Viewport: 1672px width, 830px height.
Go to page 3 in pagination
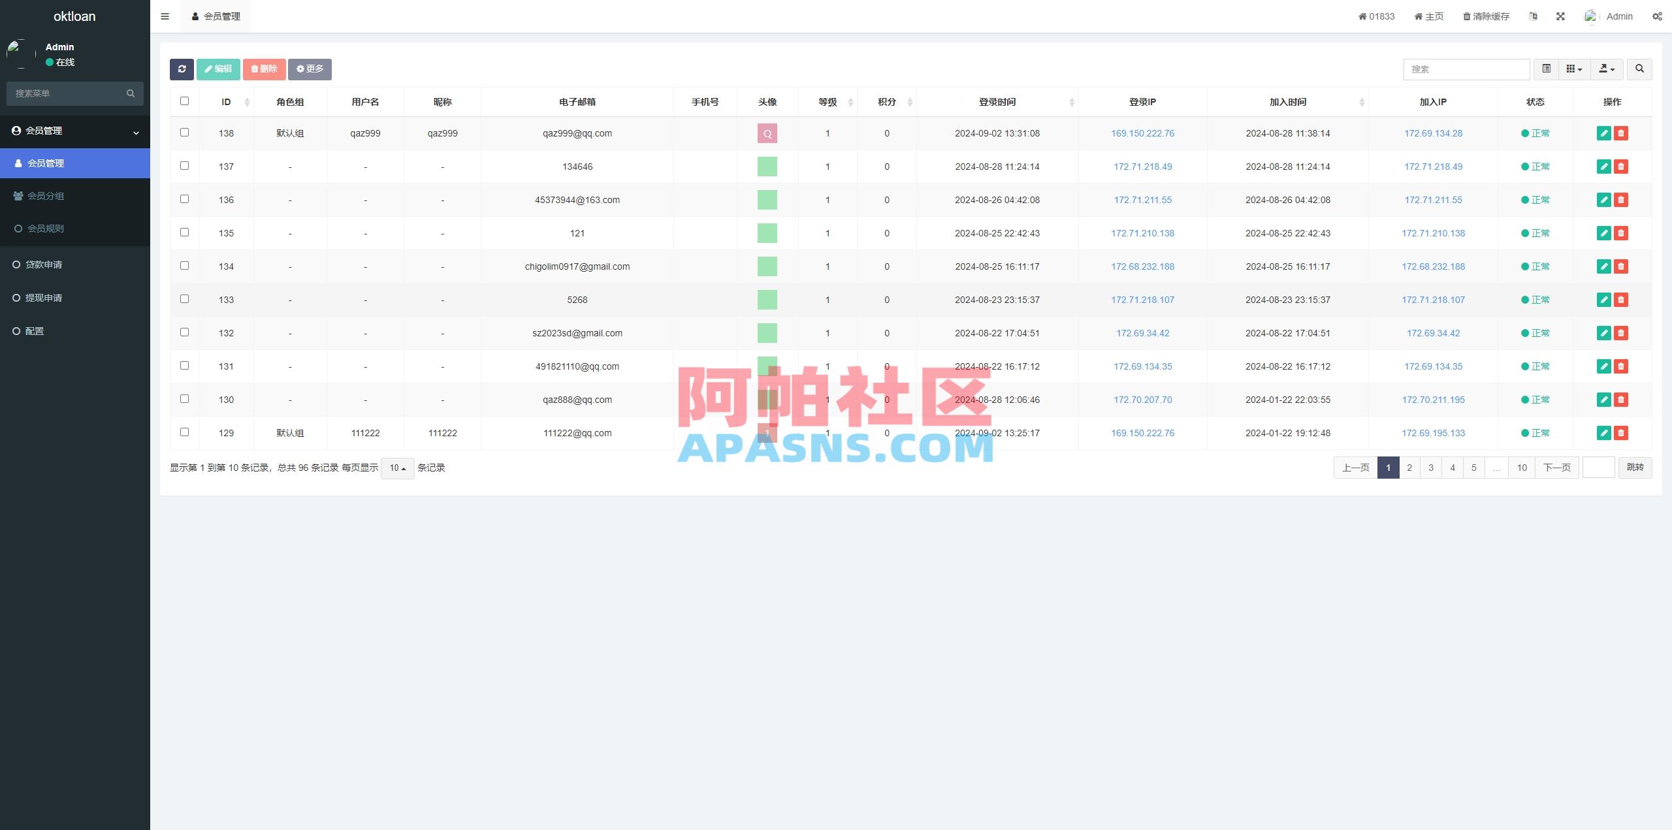pos(1431,468)
